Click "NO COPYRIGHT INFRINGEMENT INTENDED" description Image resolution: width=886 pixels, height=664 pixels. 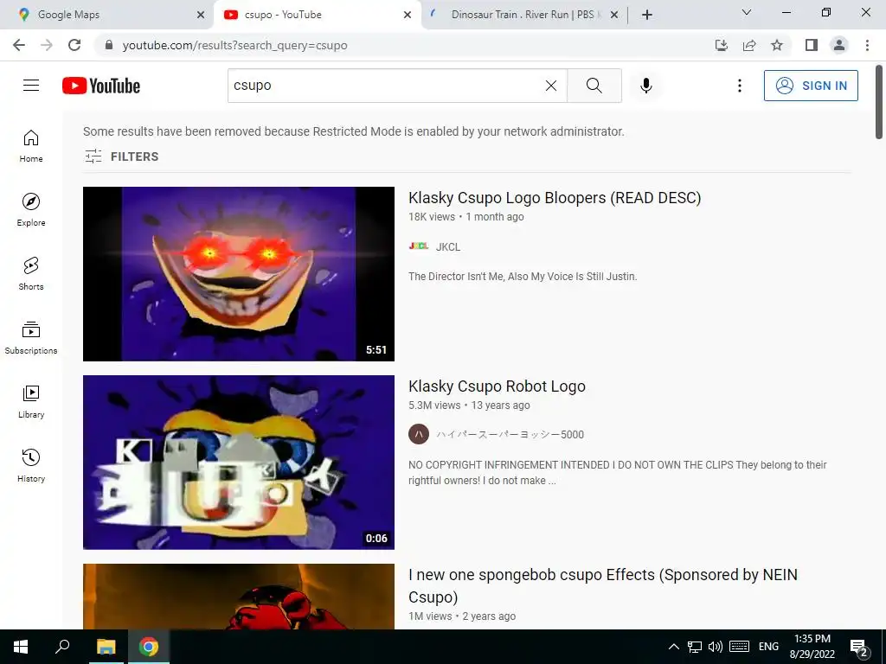click(x=618, y=473)
